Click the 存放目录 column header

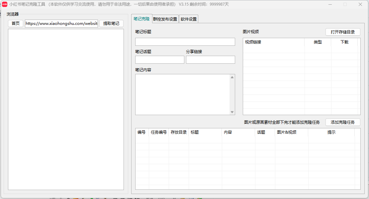click(179, 132)
